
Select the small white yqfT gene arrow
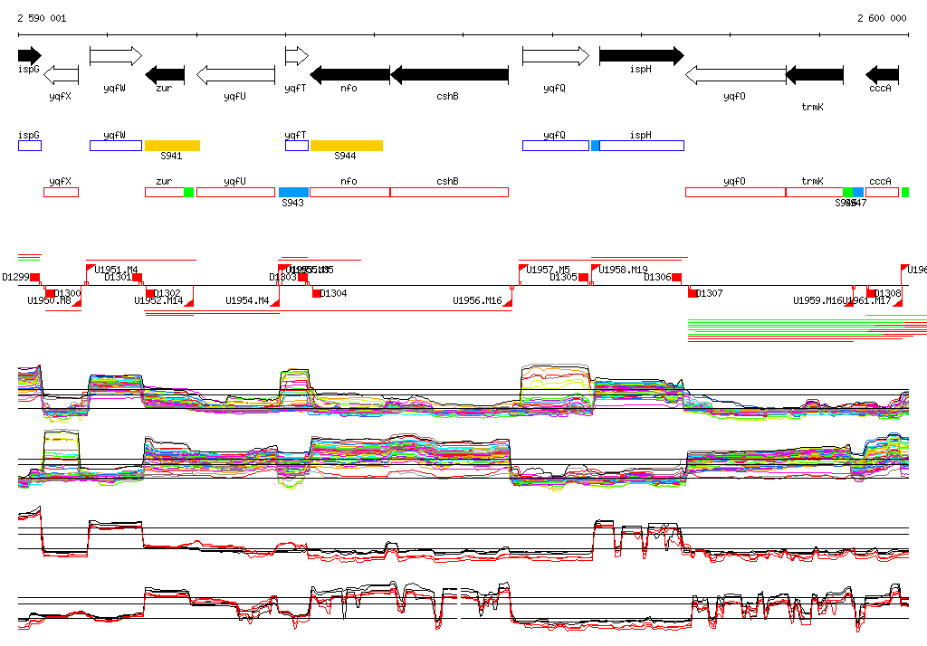coord(297,56)
